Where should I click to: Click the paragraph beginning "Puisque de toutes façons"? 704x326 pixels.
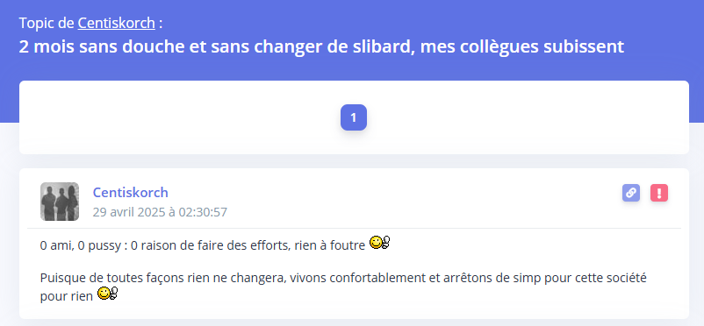(343, 287)
